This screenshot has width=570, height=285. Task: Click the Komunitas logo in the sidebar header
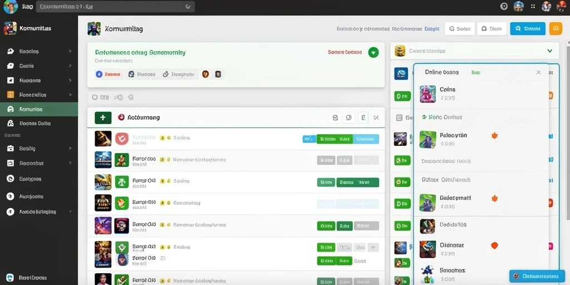click(x=10, y=28)
